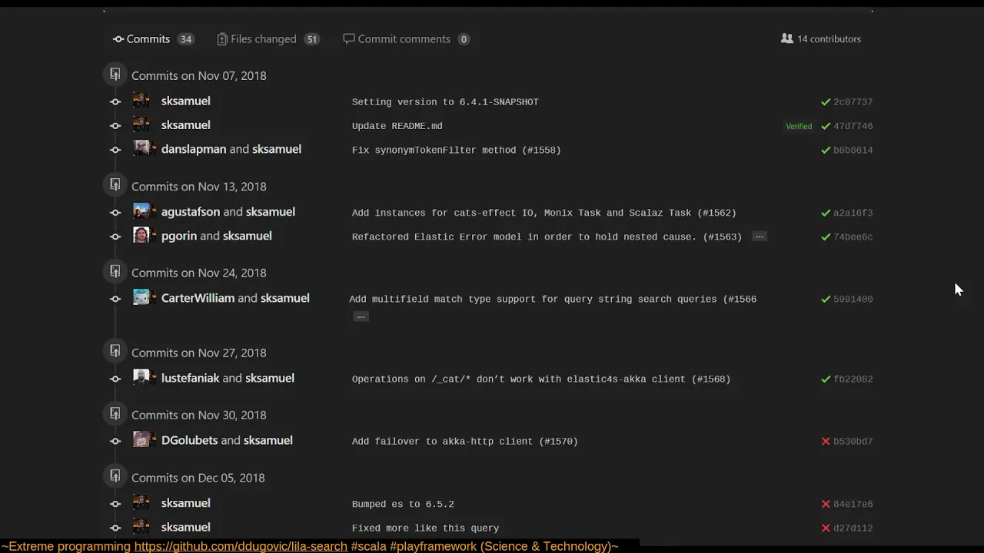
Task: Click Files changed diff icon
Action: pos(222,39)
